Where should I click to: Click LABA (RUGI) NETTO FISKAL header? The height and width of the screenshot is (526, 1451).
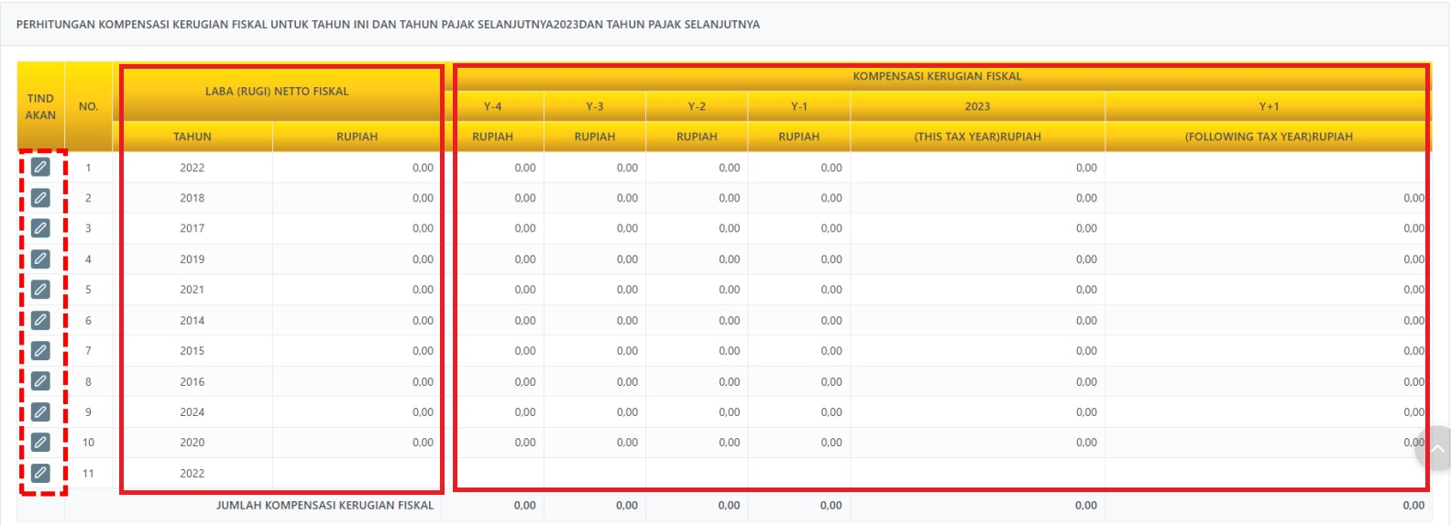click(277, 92)
